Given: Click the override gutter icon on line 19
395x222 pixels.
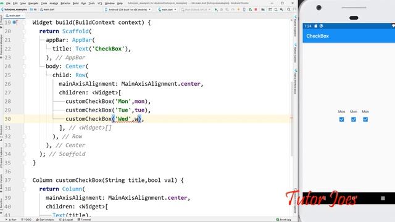Looking at the screenshot, I should click(15, 22).
